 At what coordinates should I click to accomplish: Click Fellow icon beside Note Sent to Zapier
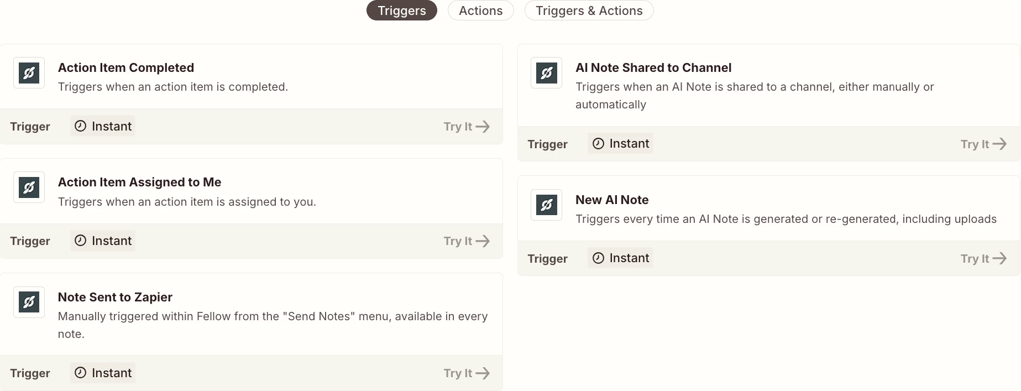tap(29, 302)
